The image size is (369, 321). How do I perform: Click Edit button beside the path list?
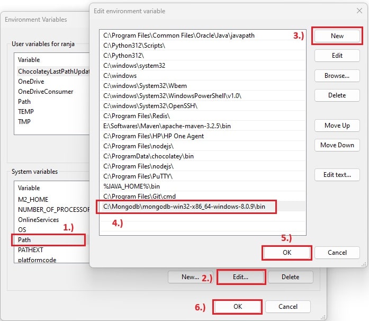pyautogui.click(x=337, y=56)
